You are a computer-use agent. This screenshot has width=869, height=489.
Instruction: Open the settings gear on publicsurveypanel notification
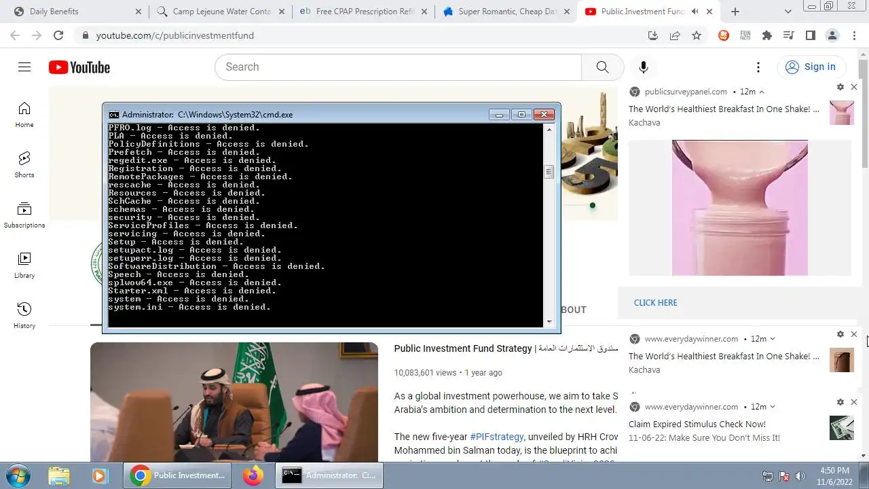click(x=840, y=87)
